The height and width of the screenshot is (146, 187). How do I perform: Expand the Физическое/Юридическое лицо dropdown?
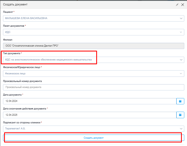93,74
